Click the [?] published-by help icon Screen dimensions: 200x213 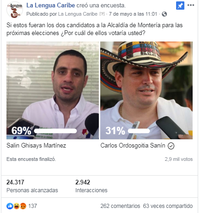point(102,14)
